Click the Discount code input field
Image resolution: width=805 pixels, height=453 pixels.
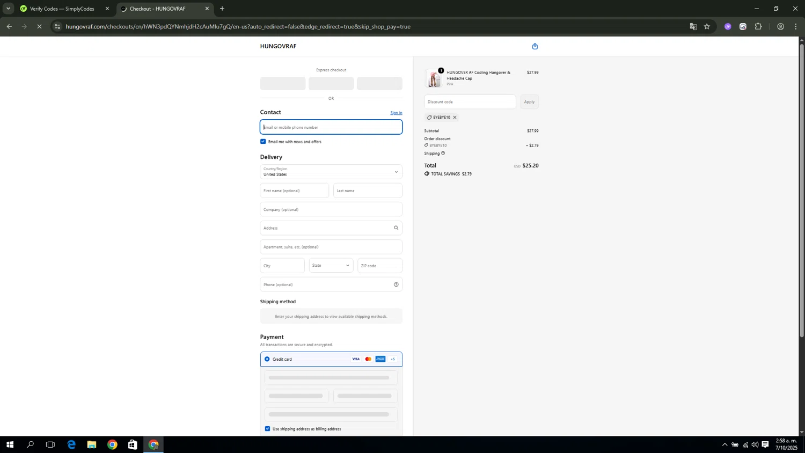tap(470, 102)
